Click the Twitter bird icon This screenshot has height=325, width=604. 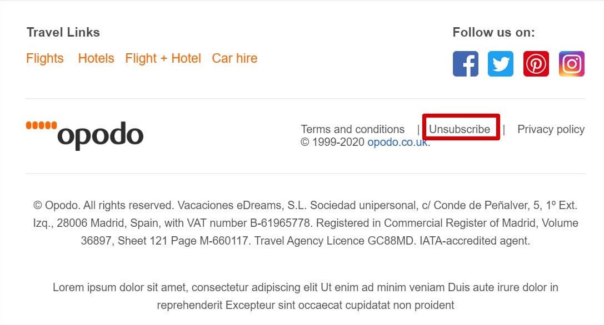[x=501, y=64]
